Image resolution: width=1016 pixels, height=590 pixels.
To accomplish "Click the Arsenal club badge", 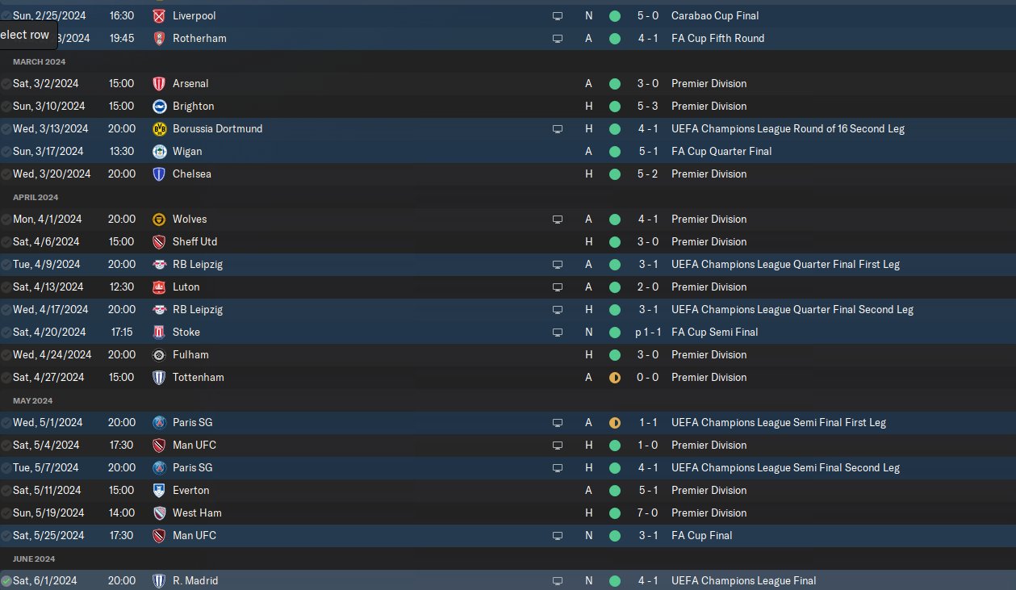I will pyautogui.click(x=159, y=83).
